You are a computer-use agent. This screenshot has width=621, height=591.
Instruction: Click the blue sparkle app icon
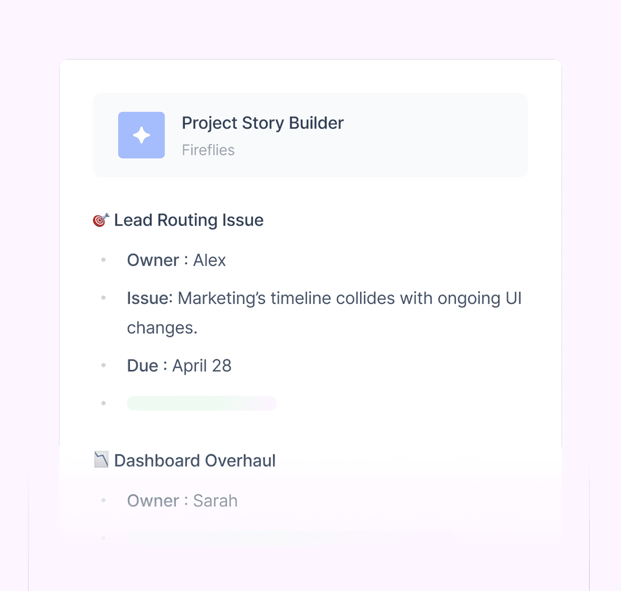(141, 135)
